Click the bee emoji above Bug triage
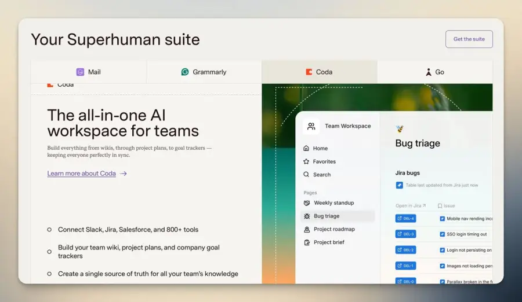This screenshot has width=522, height=302. click(x=400, y=129)
